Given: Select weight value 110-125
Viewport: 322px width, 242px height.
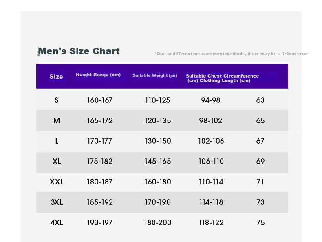Looking at the screenshot, I should pyautogui.click(x=157, y=100).
